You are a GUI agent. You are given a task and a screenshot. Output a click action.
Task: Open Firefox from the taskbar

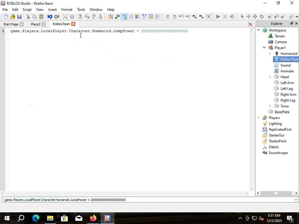93,218
